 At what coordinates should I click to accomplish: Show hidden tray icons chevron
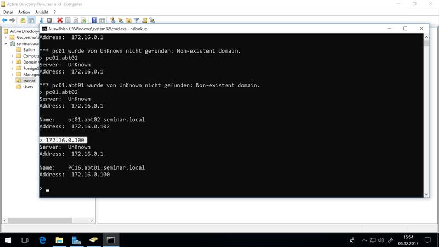pyautogui.click(x=364, y=240)
